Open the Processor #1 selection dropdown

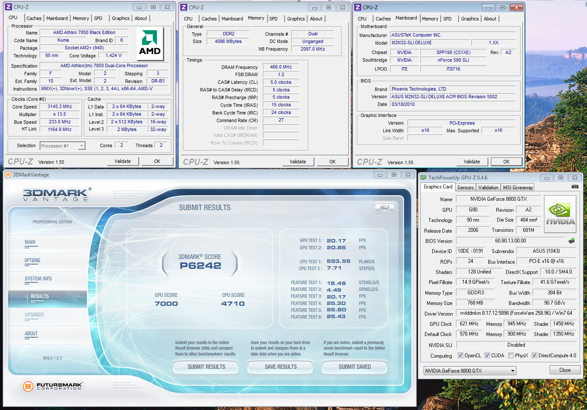point(63,146)
